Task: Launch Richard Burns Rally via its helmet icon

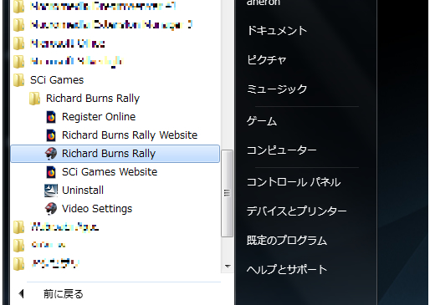Action: click(x=51, y=154)
